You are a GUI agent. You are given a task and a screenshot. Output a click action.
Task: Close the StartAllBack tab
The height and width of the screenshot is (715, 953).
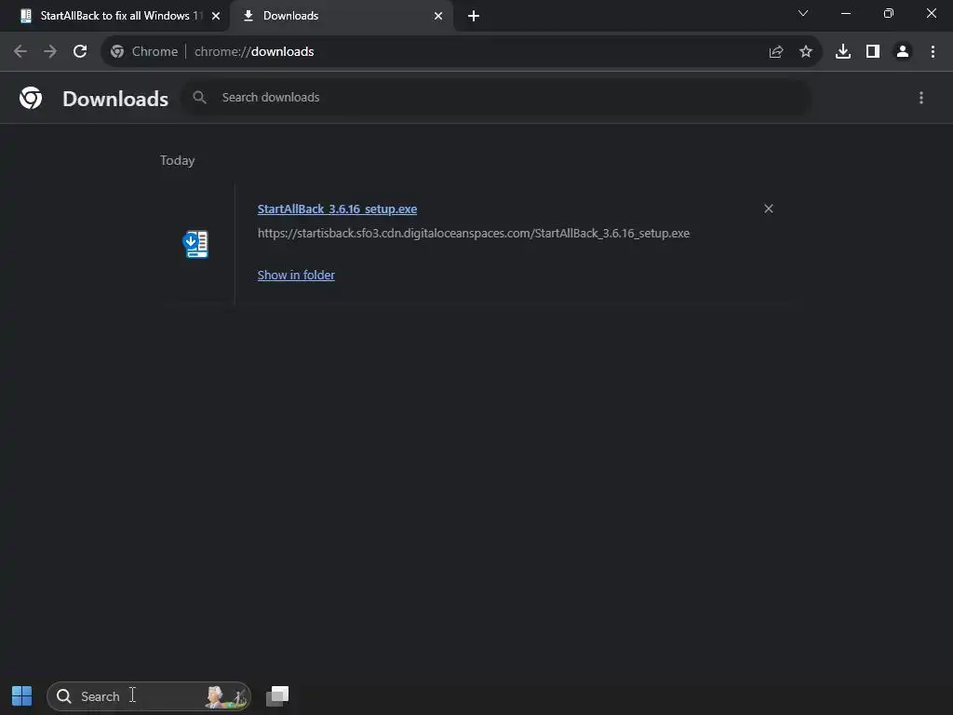216,16
